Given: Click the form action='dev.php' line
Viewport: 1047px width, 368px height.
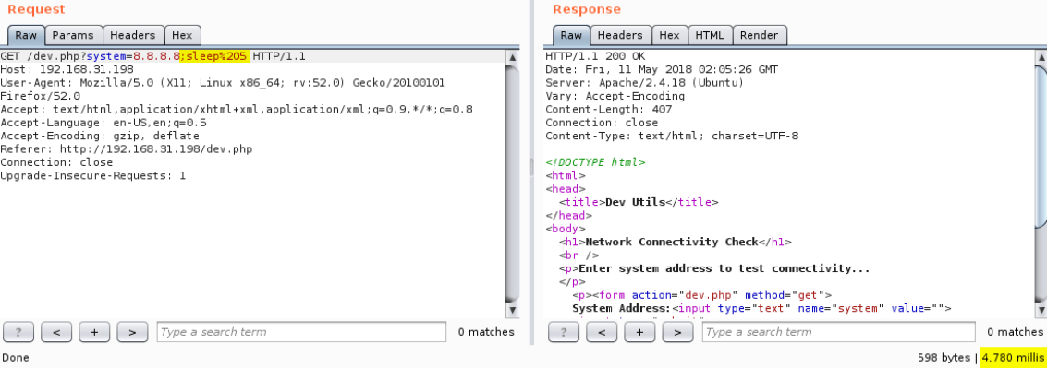Looking at the screenshot, I should click(x=701, y=295).
